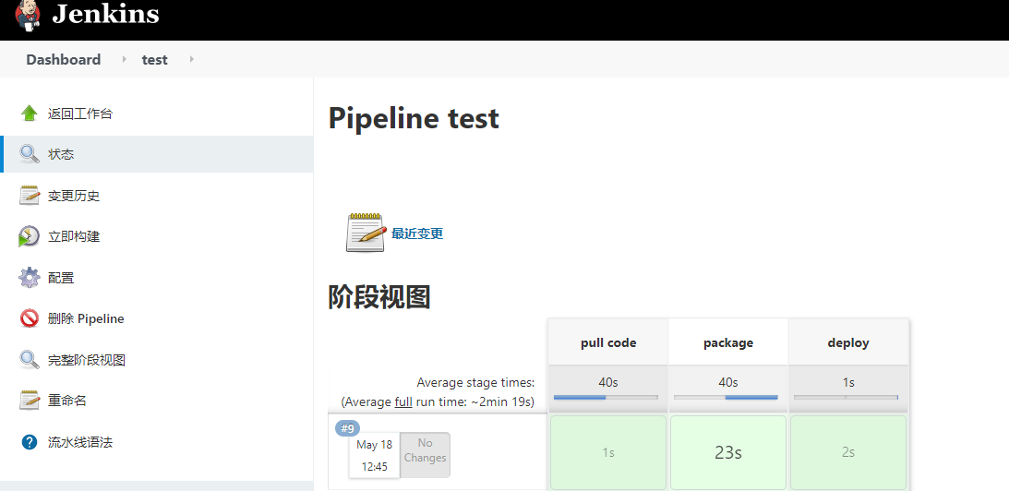Click the notepad icon beside 变更历史

30,196
